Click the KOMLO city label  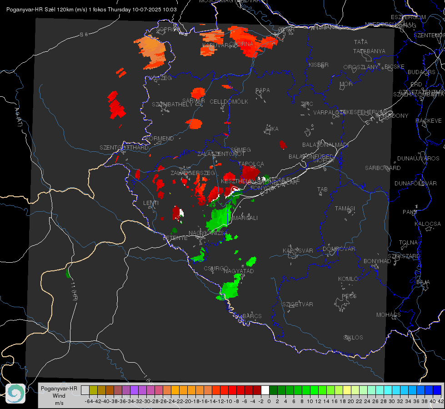pos(348,279)
